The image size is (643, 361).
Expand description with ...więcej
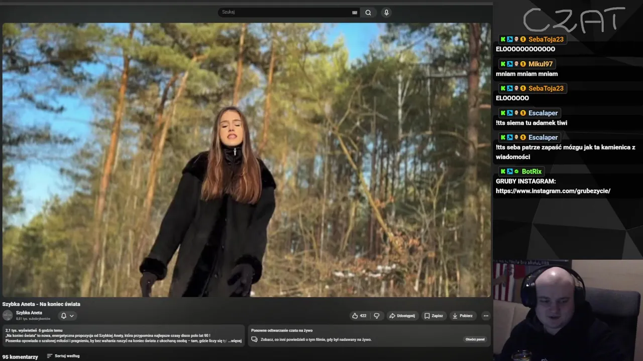235,341
